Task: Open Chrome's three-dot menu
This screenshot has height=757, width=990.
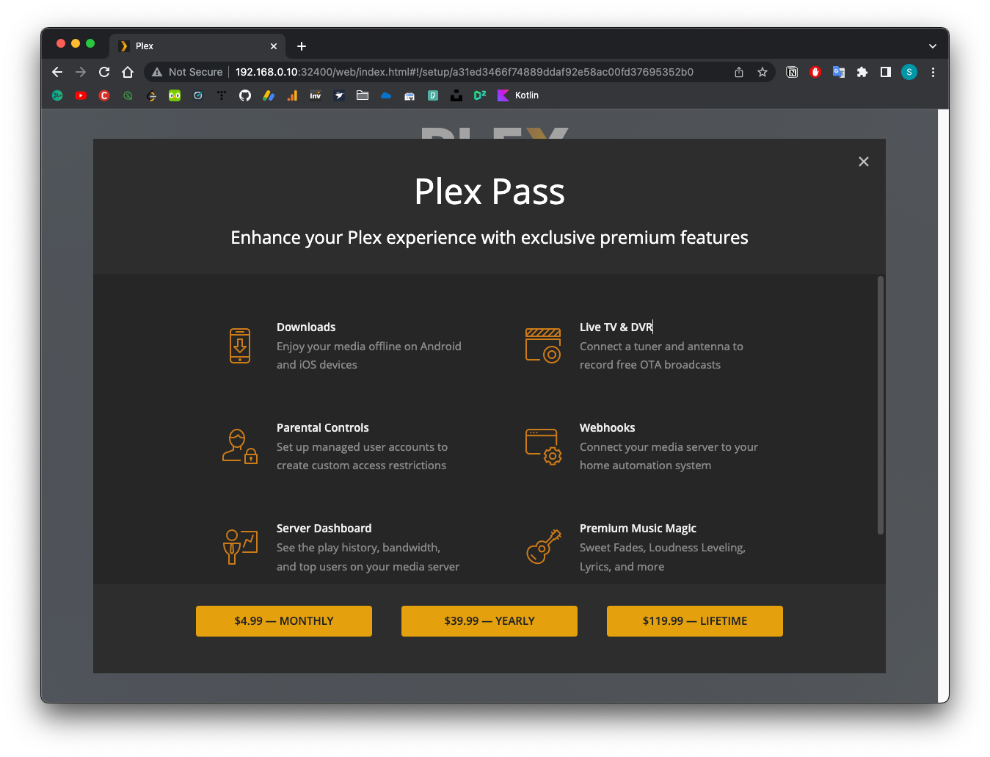Action: pyautogui.click(x=933, y=72)
